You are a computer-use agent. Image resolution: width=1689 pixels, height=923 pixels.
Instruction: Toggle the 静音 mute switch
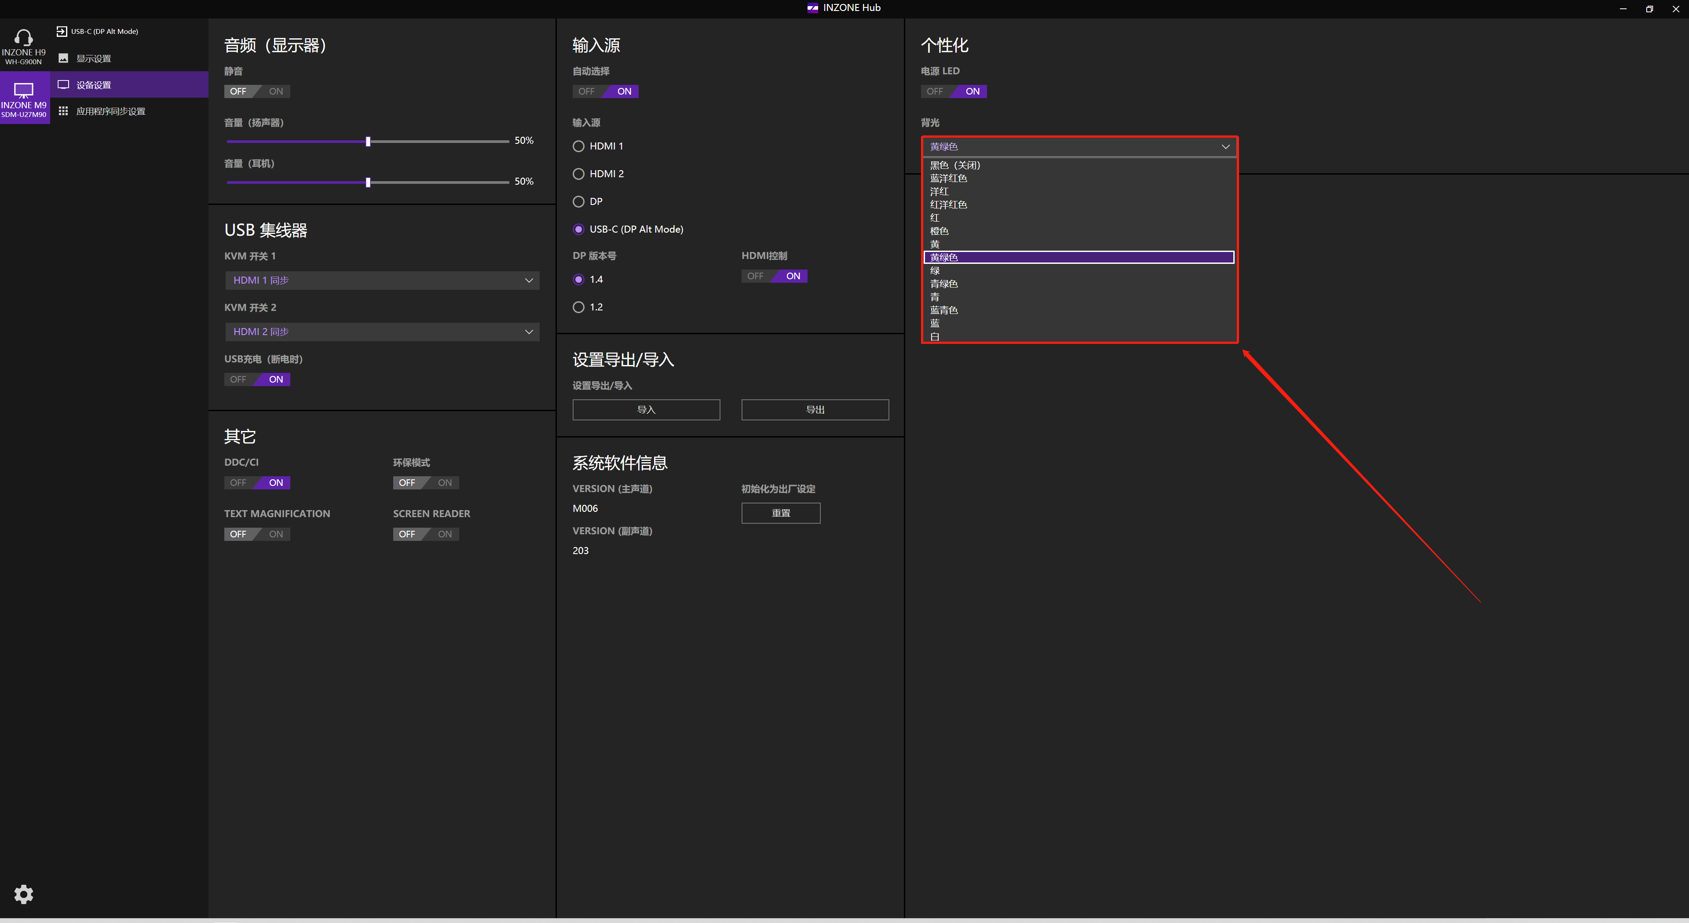[x=257, y=91]
